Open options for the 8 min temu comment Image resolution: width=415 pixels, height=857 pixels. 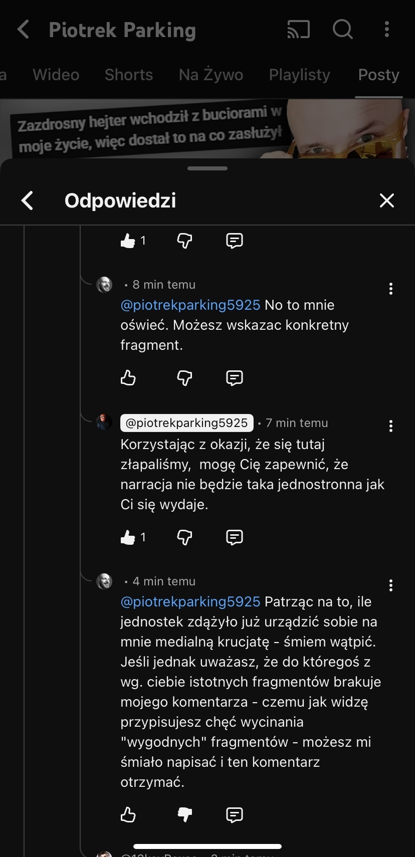pos(390,289)
